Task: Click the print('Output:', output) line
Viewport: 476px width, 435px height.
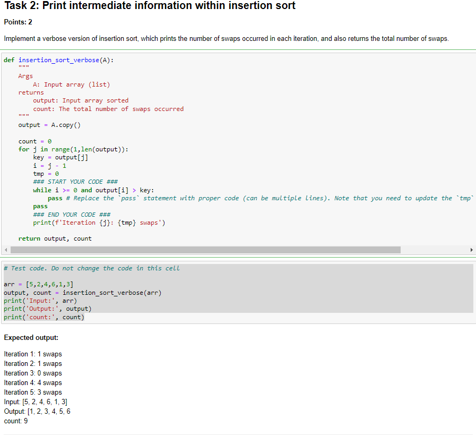Action: tap(48, 309)
